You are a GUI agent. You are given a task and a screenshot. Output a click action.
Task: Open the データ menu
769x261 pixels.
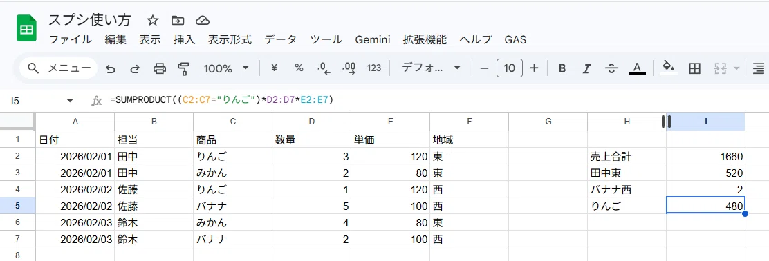[281, 40]
